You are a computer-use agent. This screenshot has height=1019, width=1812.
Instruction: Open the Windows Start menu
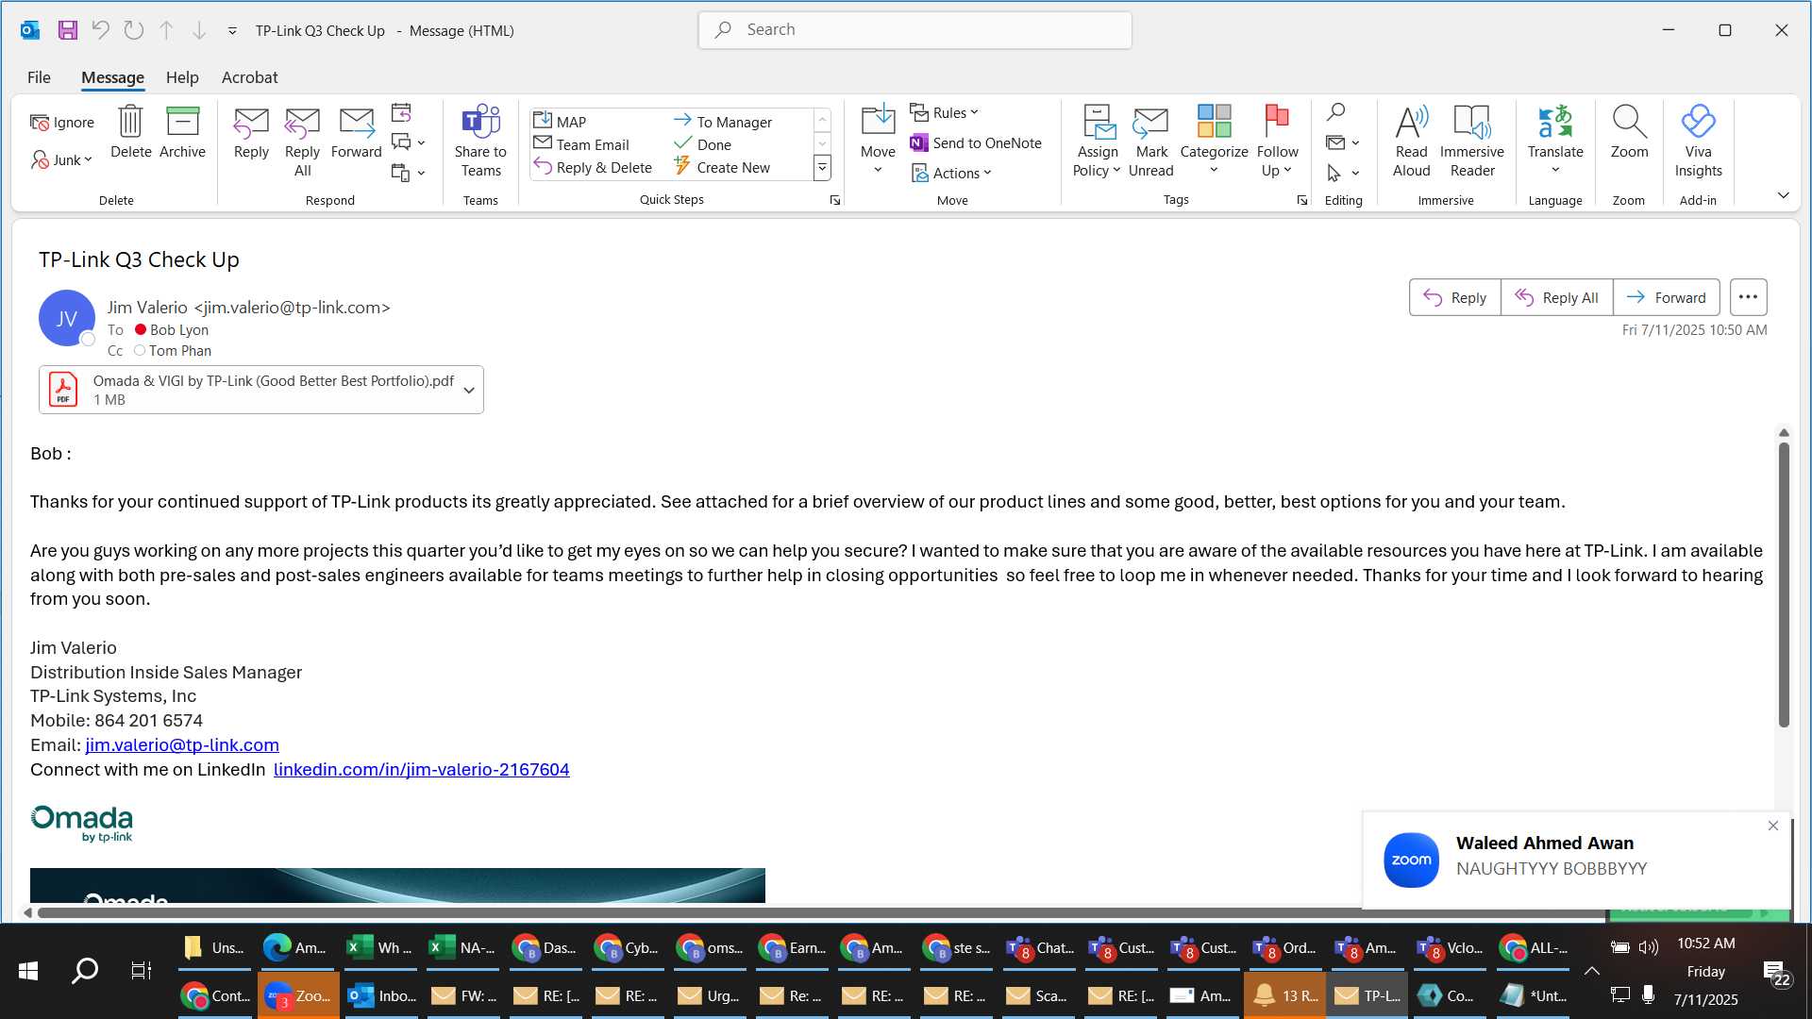coord(28,971)
